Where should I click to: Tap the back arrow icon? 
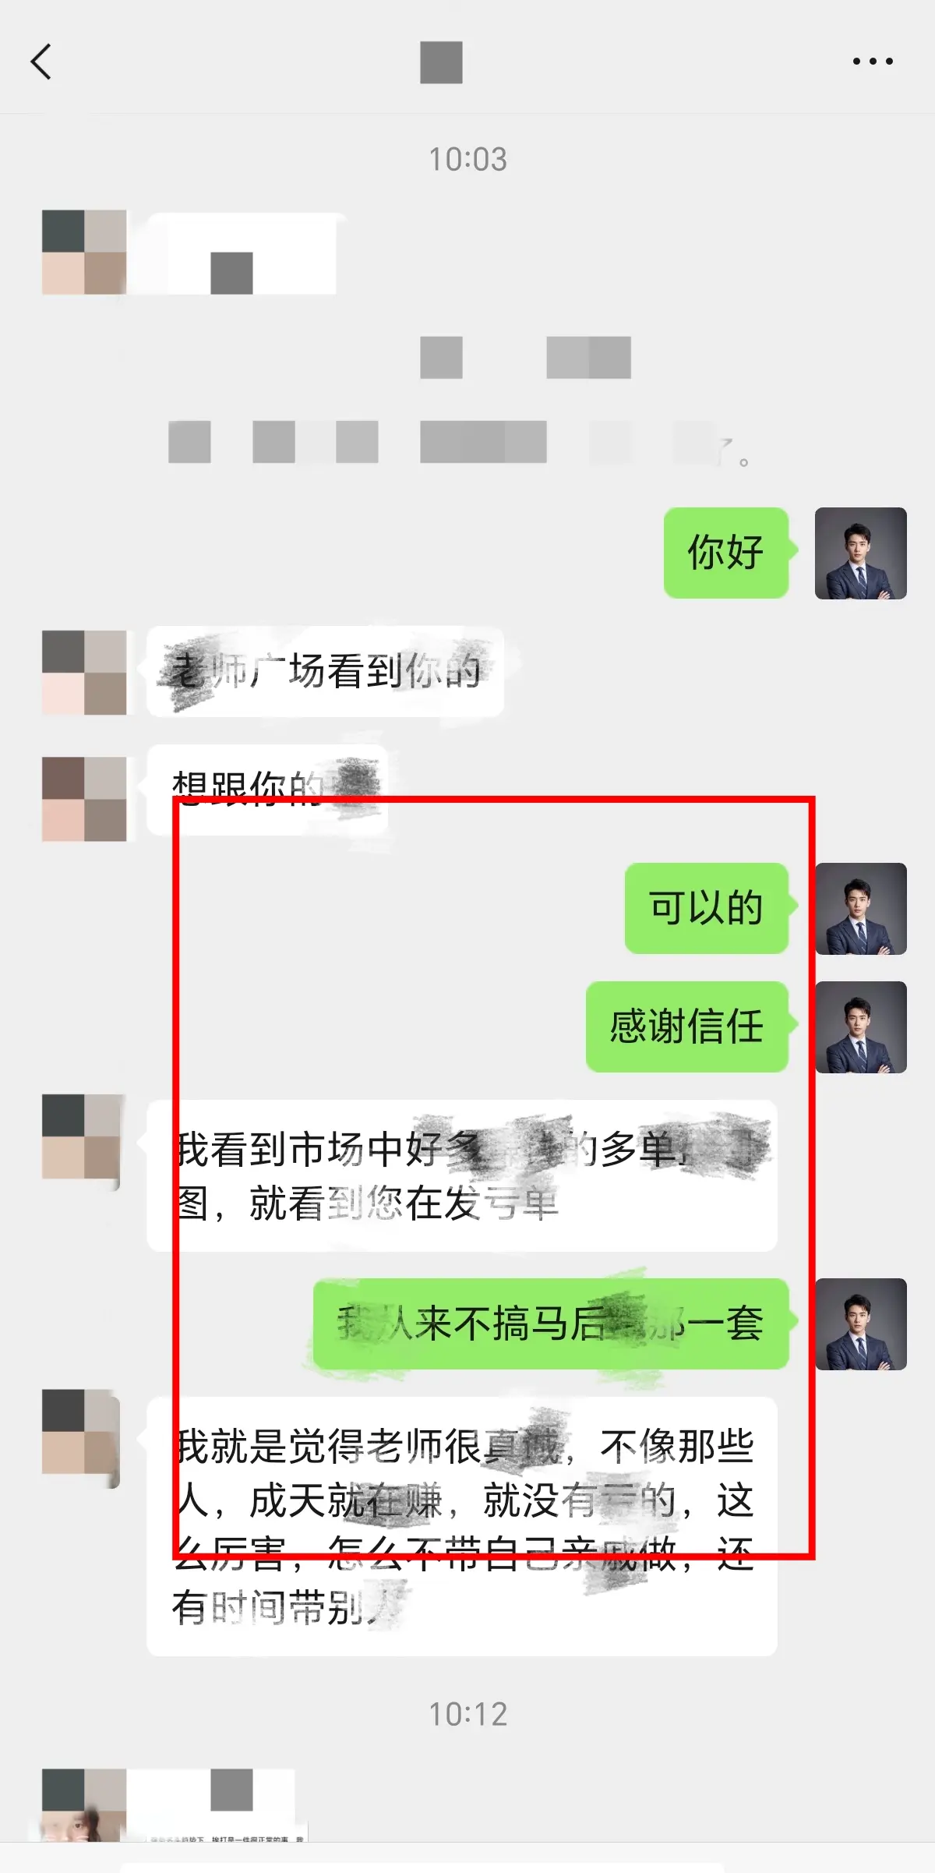pyautogui.click(x=41, y=62)
